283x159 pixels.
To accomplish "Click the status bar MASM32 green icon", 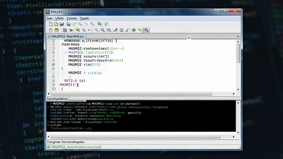I will click(x=48, y=147).
